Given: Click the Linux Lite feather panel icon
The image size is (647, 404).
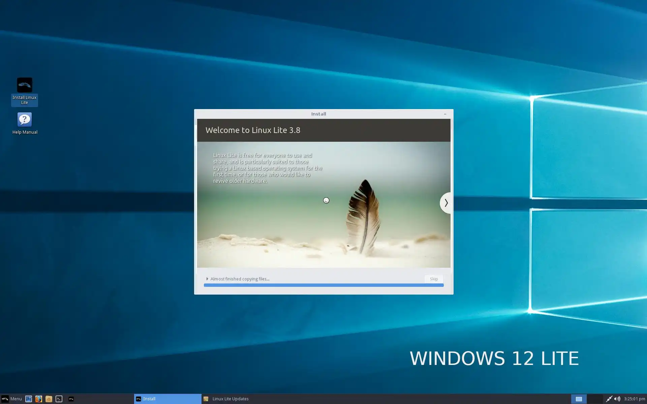Looking at the screenshot, I should pos(71,399).
